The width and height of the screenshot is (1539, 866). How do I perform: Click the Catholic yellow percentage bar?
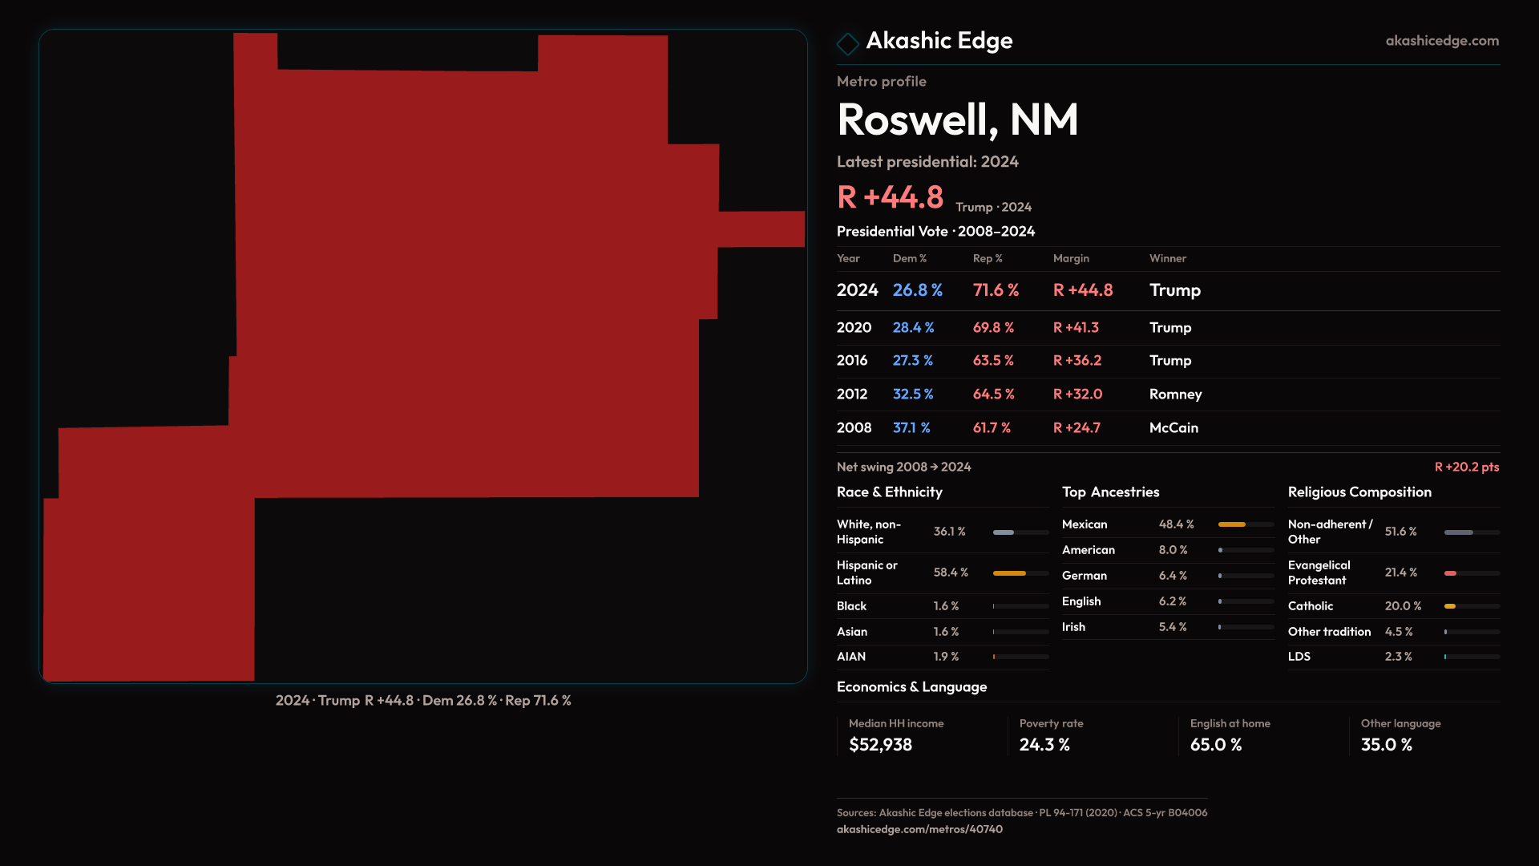point(1450,606)
